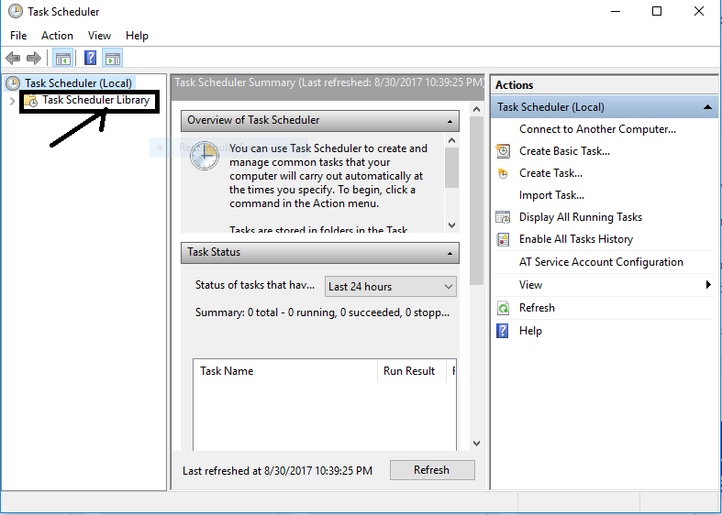Collapse the Overview of Task Scheduler section
This screenshot has height=515, width=722.
[450, 121]
